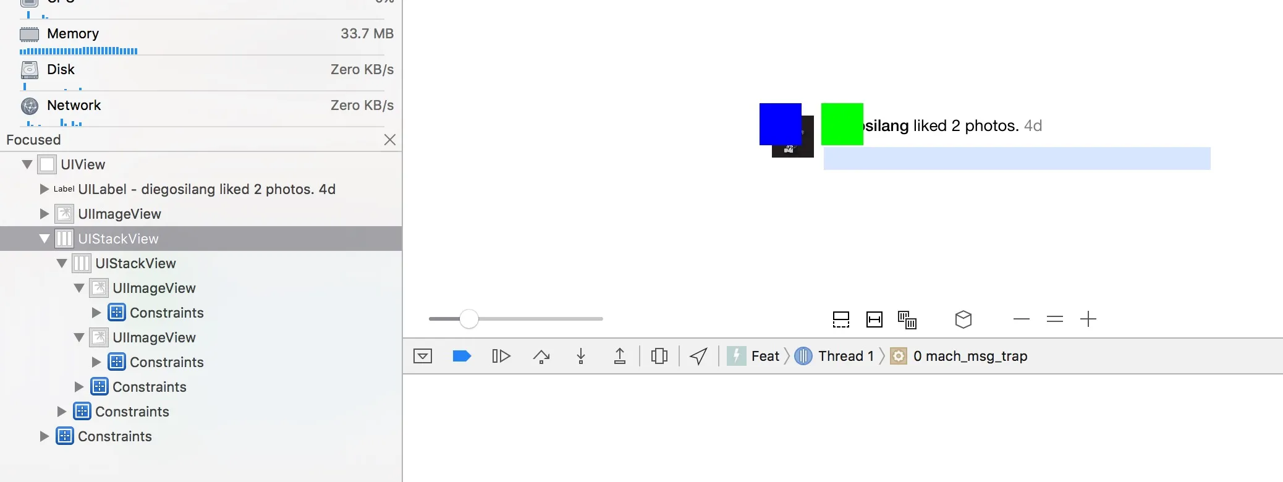Click the Debug View Hierarchy button
This screenshot has height=482, width=1283.
[659, 356]
